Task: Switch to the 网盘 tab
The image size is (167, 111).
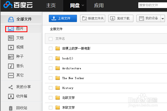Action: click(75, 5)
